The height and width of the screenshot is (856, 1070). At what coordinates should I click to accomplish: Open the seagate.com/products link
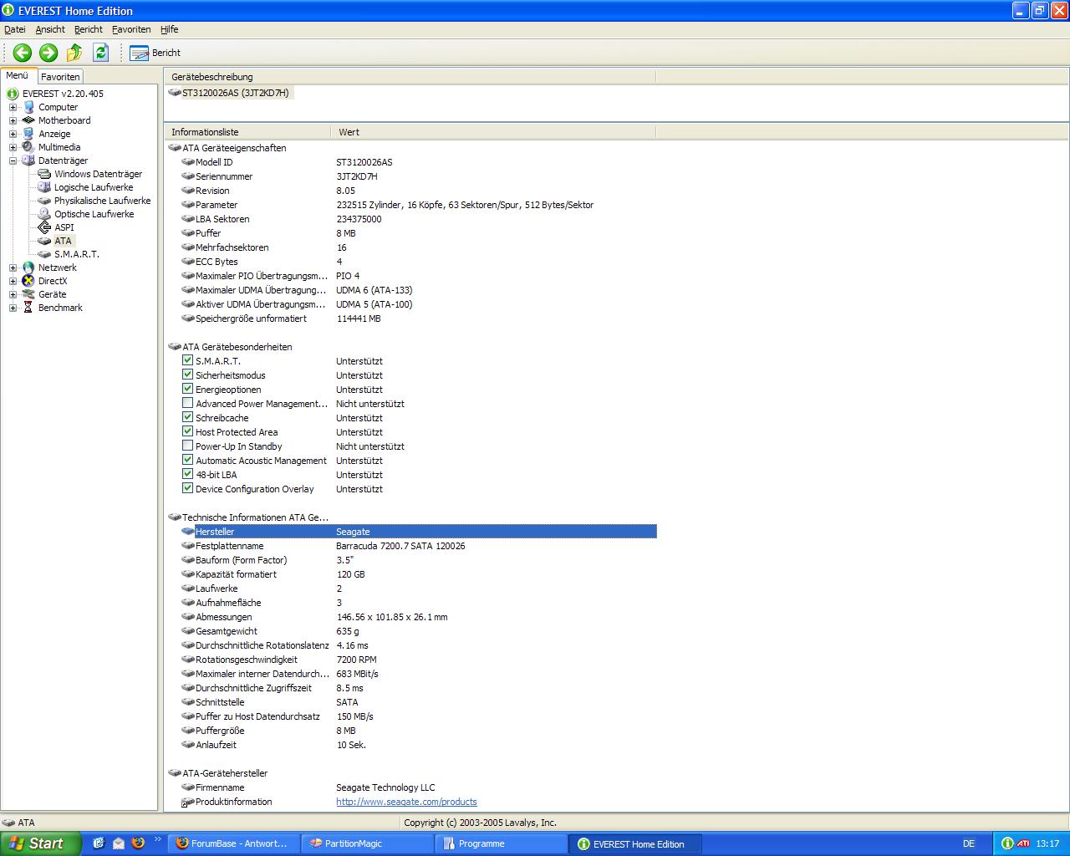[406, 802]
